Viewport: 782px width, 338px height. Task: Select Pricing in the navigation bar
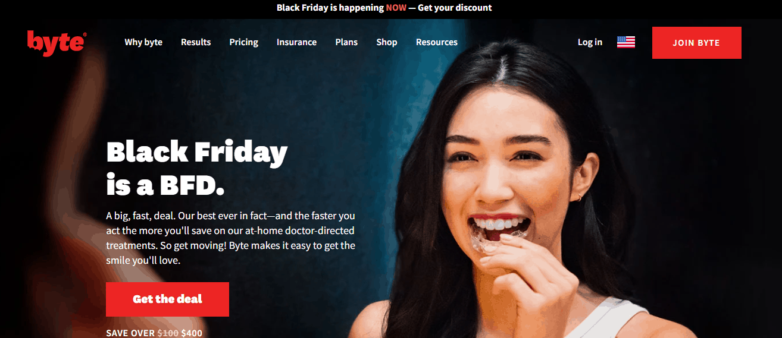coord(244,42)
